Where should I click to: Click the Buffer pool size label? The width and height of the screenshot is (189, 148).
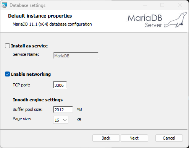coord(27,109)
